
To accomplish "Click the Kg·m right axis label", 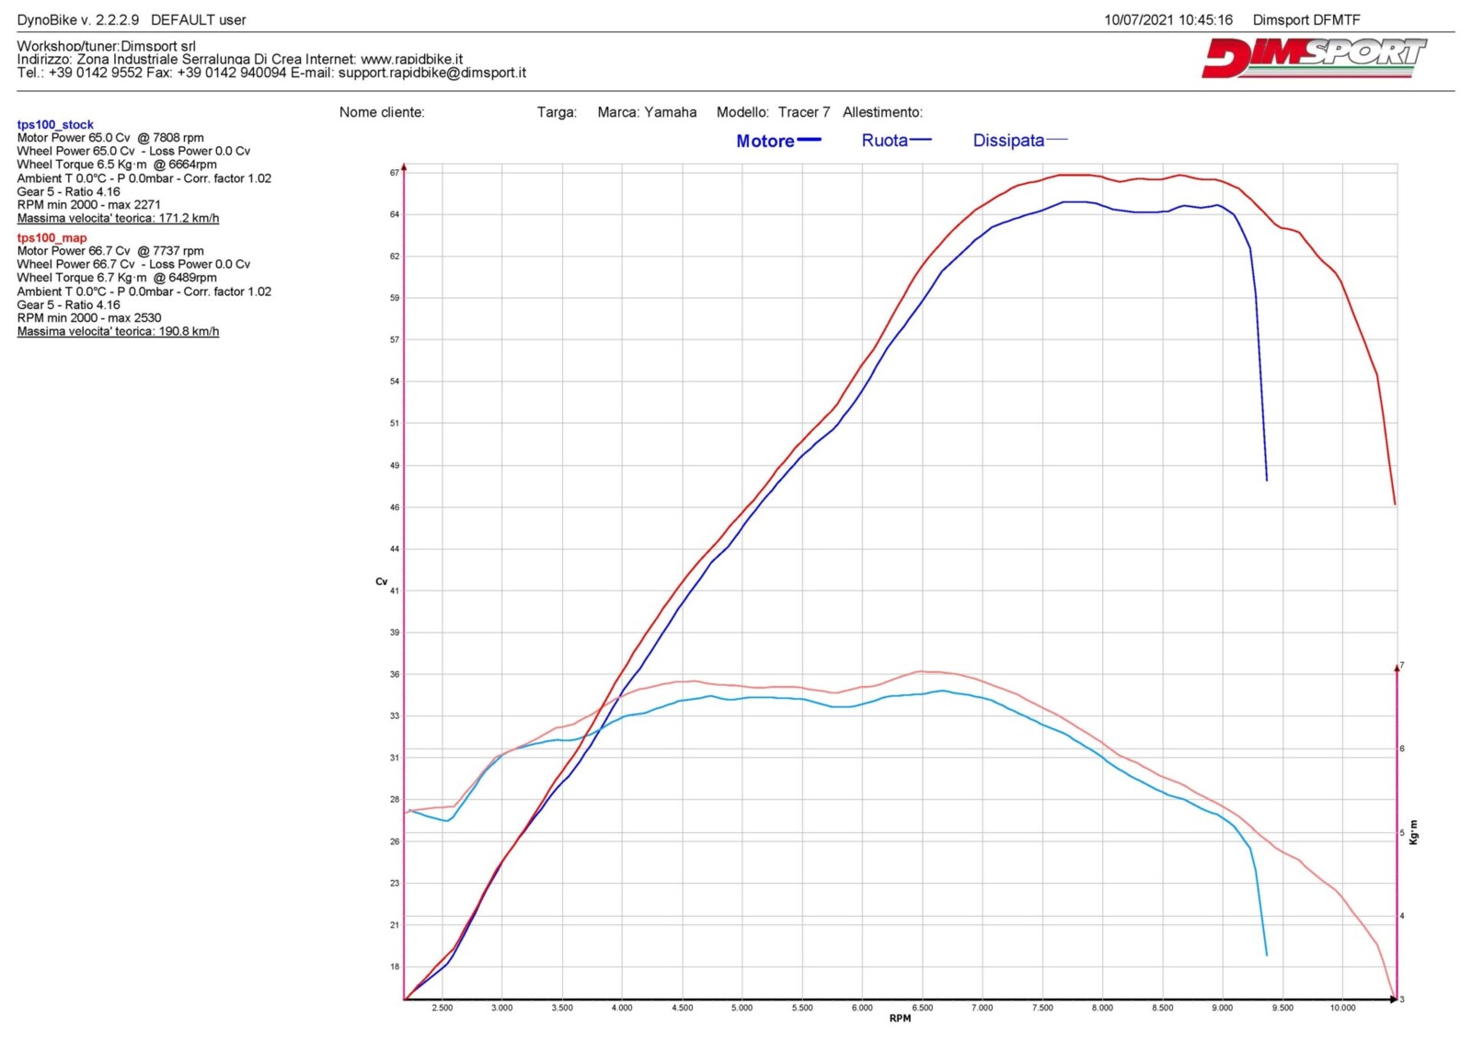I will coord(1414,832).
